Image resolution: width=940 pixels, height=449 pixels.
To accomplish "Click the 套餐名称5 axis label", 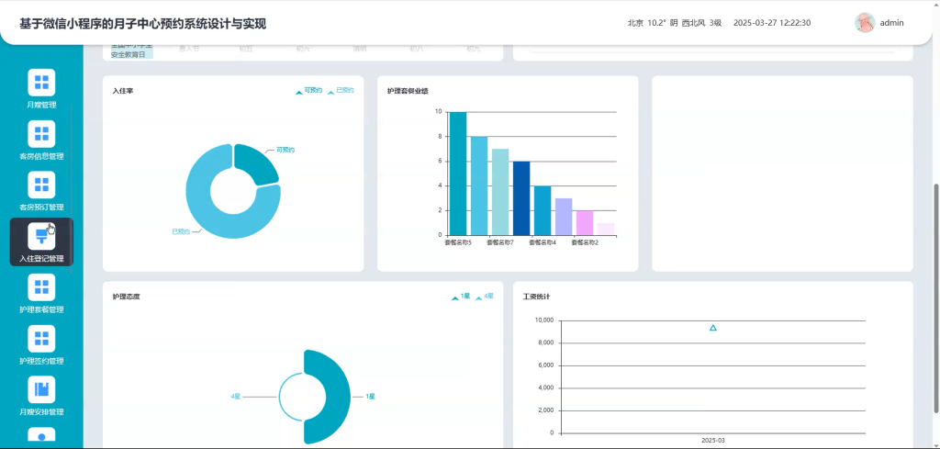I will [x=458, y=242].
